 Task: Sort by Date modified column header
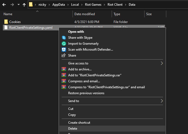click(x=84, y=14)
